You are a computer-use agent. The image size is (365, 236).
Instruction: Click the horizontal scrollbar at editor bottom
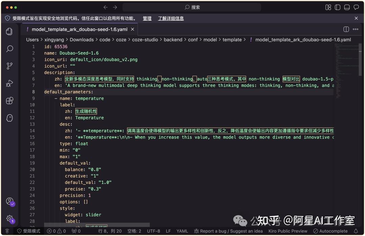[97, 225]
